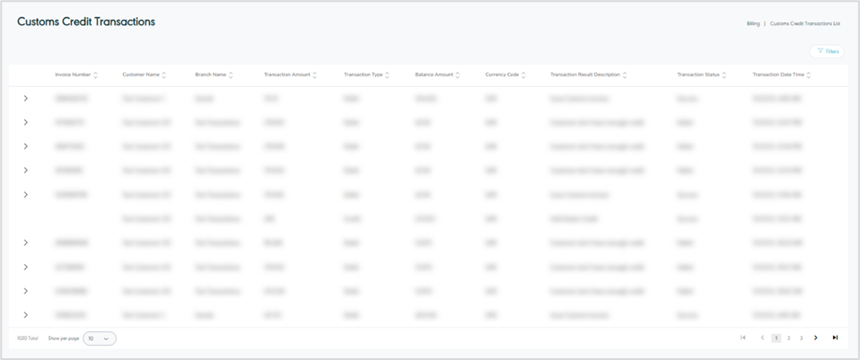Sort by Customer Name column
The width and height of the screenshot is (860, 360).
[164, 75]
